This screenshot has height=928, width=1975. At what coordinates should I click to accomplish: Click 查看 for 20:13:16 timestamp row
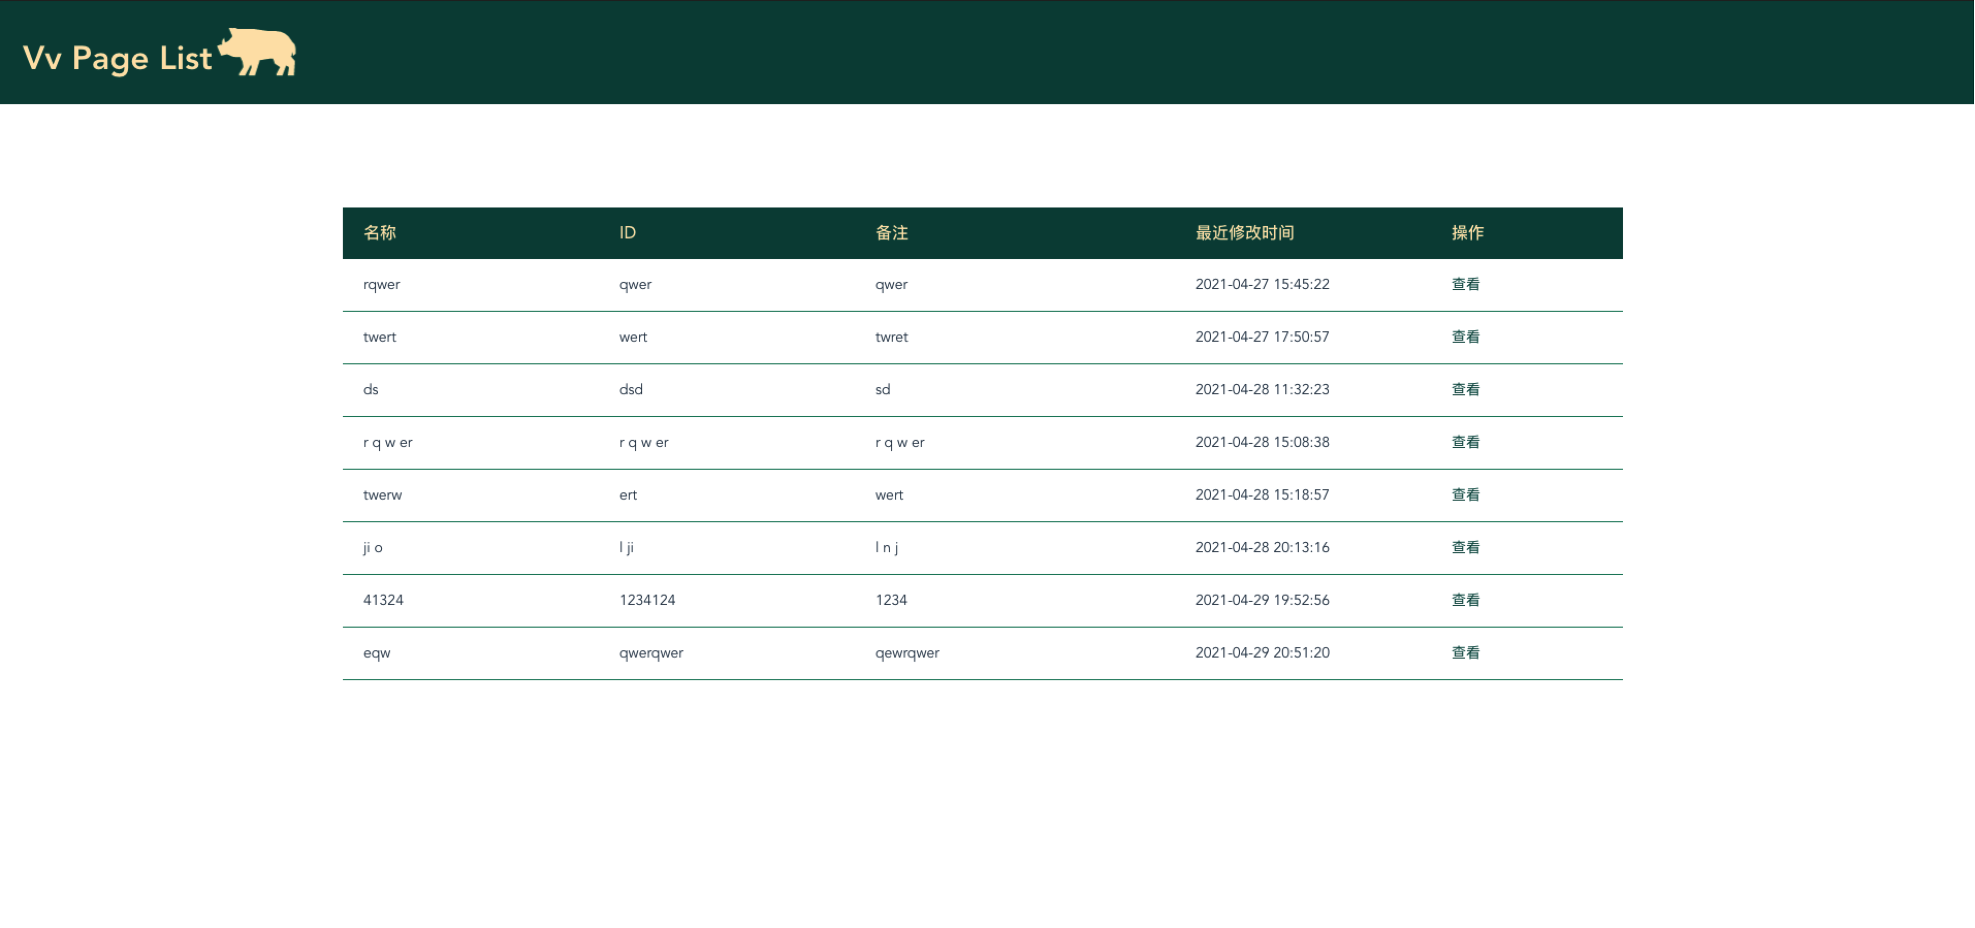1464,547
